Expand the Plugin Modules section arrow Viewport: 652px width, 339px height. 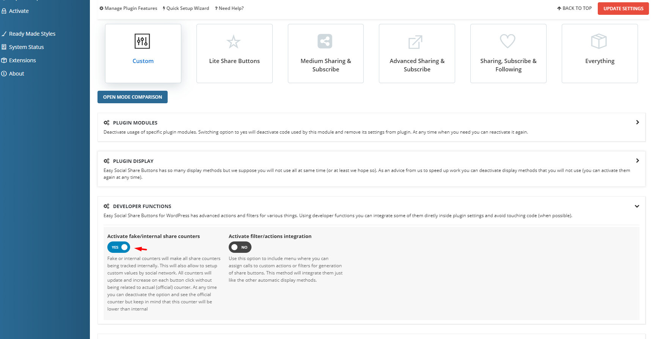[x=637, y=122]
